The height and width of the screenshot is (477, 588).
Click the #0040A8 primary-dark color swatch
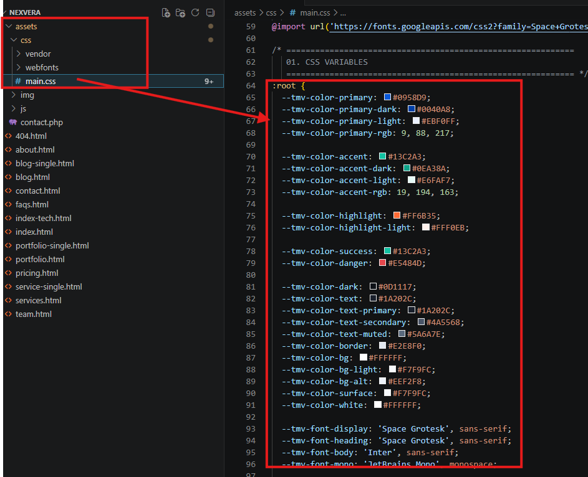412,109
